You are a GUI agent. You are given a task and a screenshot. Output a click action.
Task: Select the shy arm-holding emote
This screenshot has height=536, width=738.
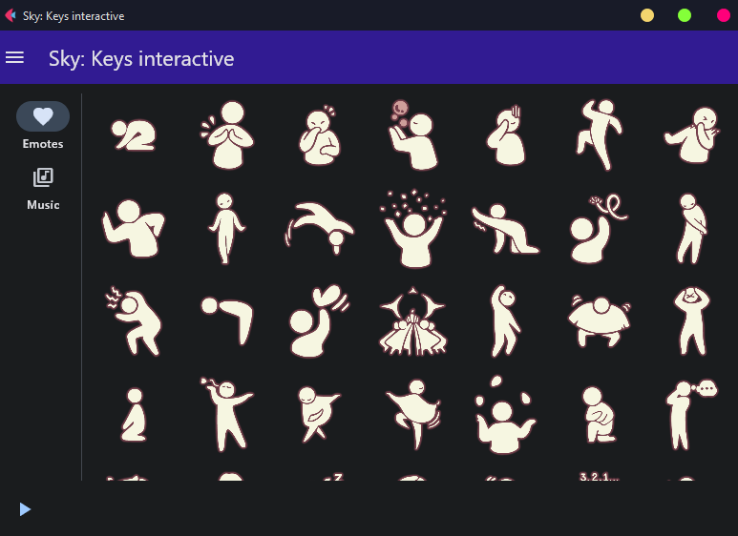pyautogui.click(x=692, y=229)
